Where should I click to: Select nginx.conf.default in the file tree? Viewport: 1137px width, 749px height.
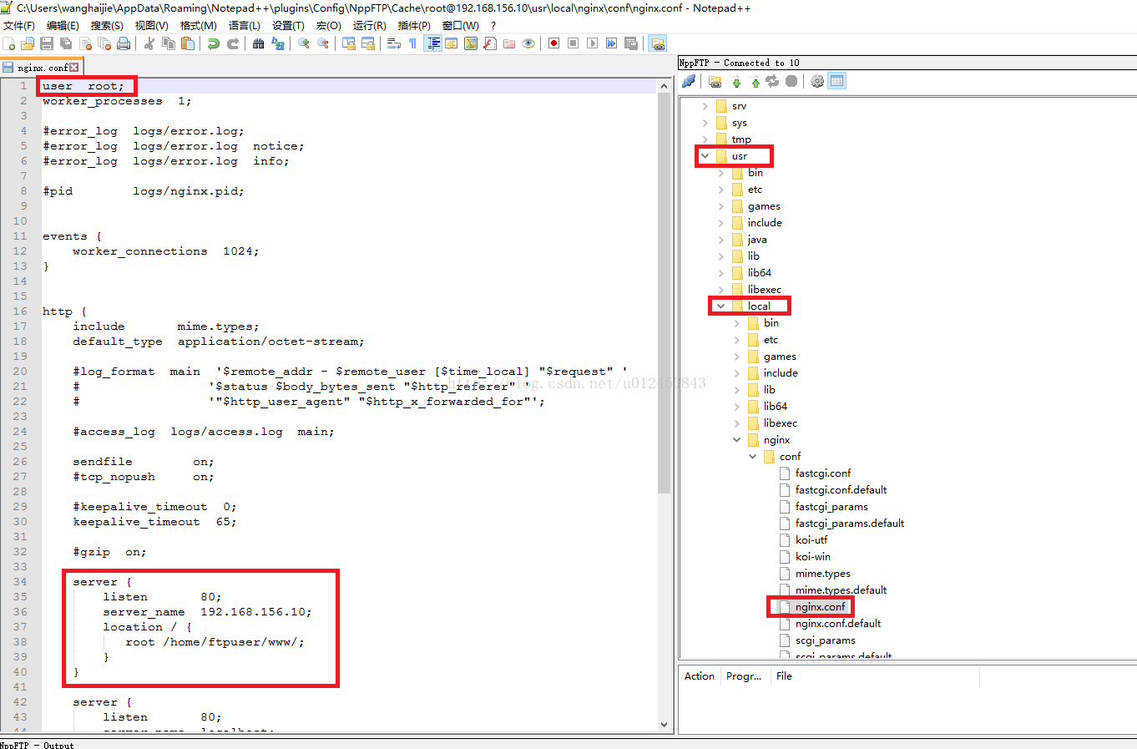point(837,624)
